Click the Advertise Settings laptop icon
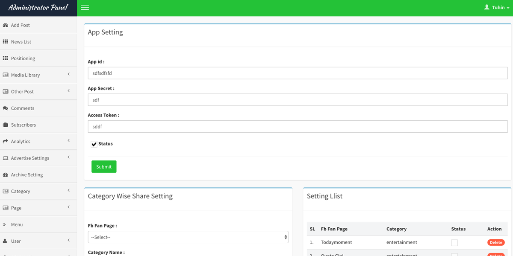 point(6,158)
